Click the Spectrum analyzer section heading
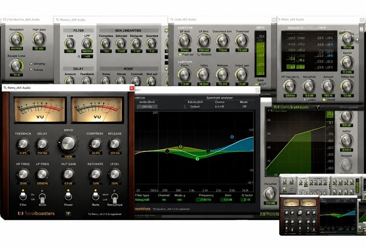The height and width of the screenshot is (248, 366). [220, 97]
